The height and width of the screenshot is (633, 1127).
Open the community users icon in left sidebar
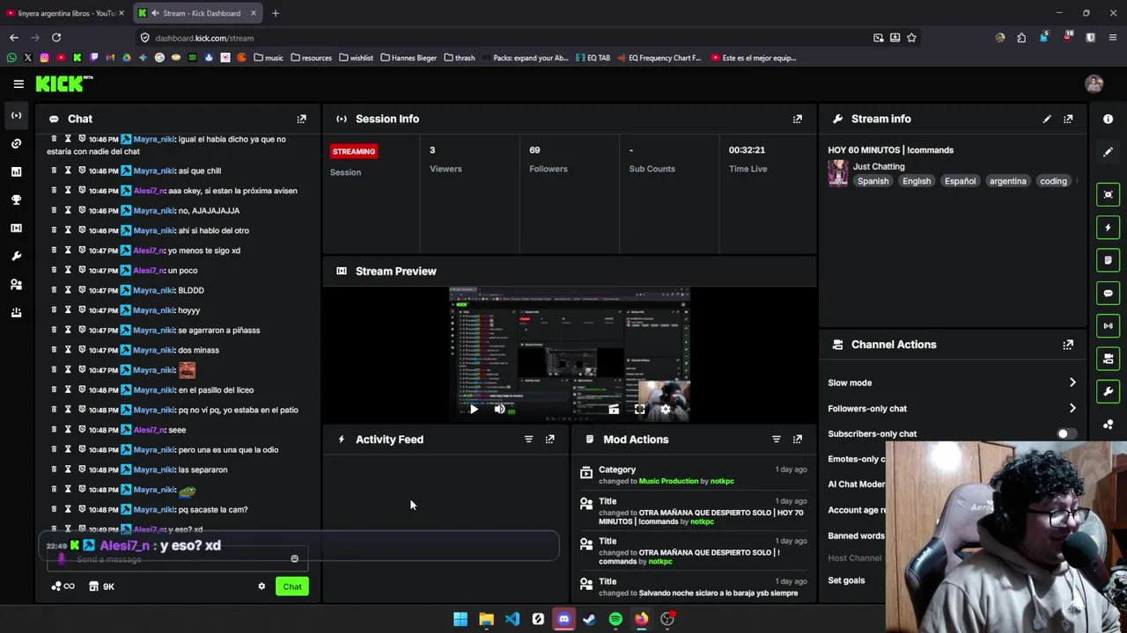point(16,284)
